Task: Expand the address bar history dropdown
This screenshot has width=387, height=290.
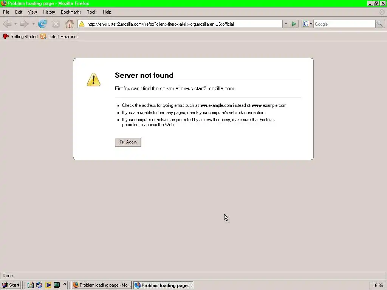Action: point(286,24)
